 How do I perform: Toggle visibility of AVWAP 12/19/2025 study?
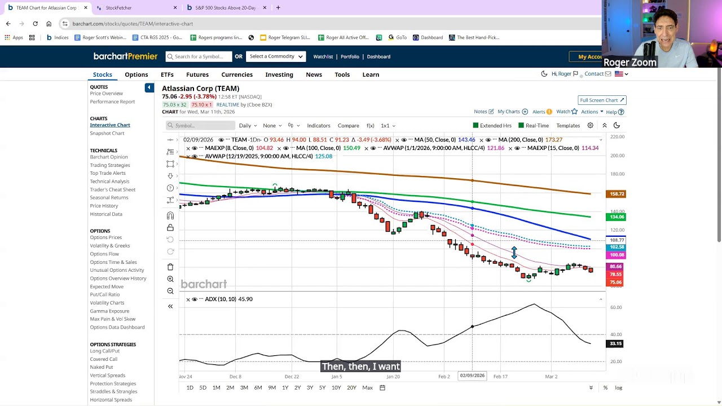click(x=195, y=156)
